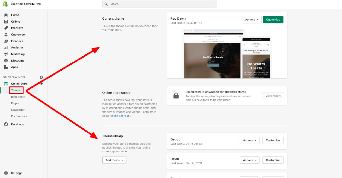Open the speed score help link
The width and height of the screenshot is (342, 178).
(118, 116)
